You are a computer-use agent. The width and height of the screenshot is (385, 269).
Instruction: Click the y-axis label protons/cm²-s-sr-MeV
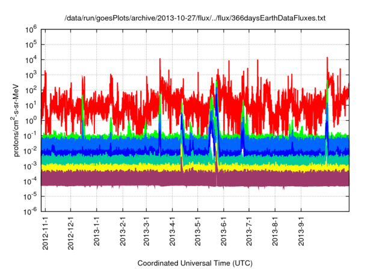click(16, 120)
